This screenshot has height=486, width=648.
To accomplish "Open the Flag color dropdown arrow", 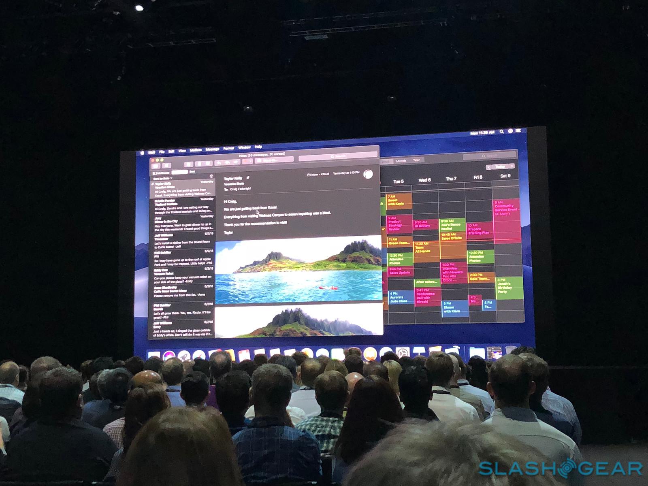I will coord(251,162).
